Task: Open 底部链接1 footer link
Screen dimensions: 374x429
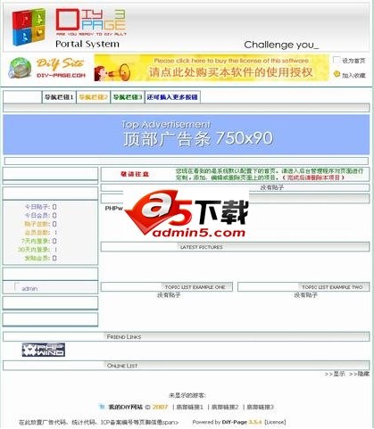Action: coord(189,407)
